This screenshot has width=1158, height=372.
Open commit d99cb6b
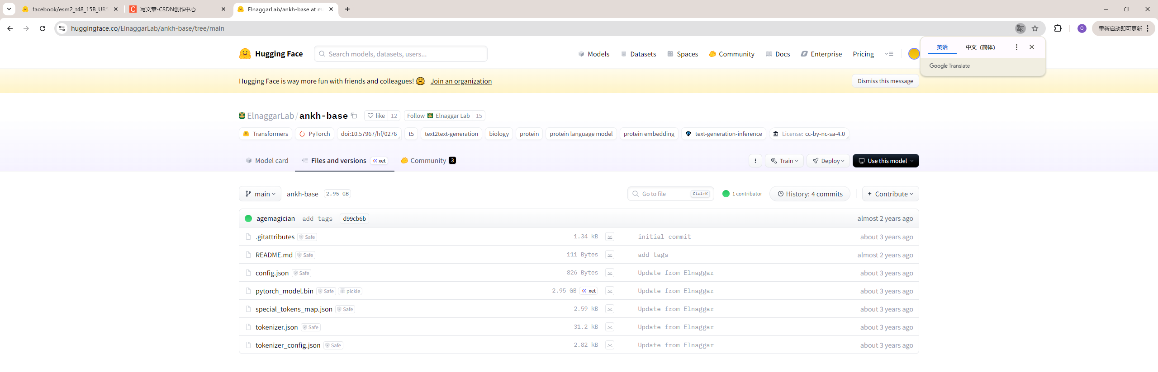click(354, 219)
